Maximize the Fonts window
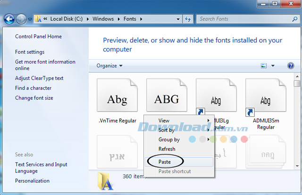 coord(275,4)
